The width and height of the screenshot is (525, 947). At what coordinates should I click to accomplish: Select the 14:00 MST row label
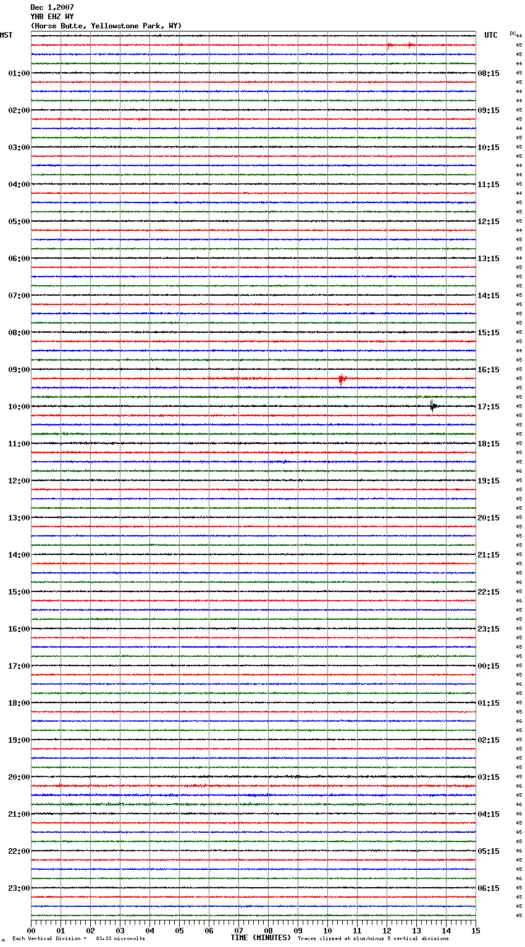(x=19, y=555)
